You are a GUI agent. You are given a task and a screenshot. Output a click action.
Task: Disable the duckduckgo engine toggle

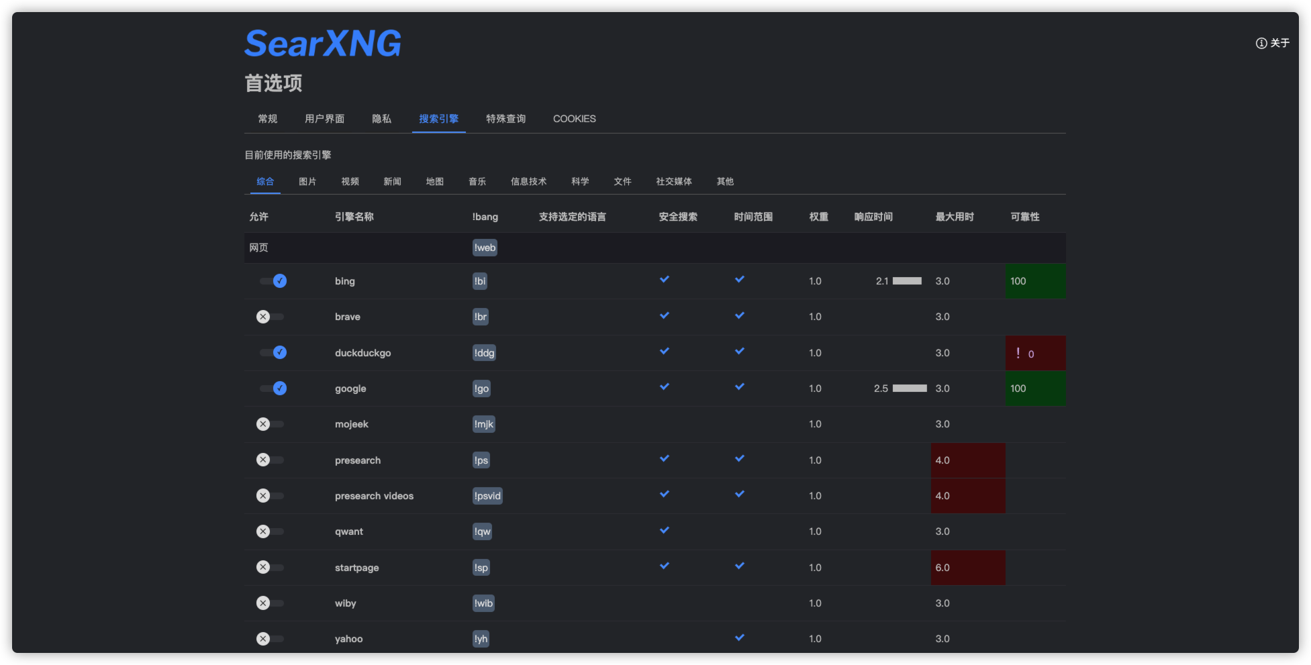pyautogui.click(x=273, y=352)
